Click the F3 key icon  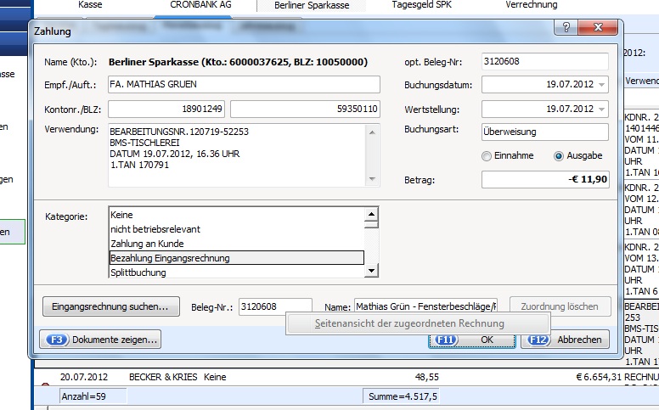[x=57, y=340]
